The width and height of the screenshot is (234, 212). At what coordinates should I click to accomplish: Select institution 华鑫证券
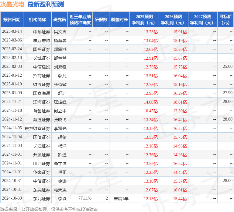(42, 172)
